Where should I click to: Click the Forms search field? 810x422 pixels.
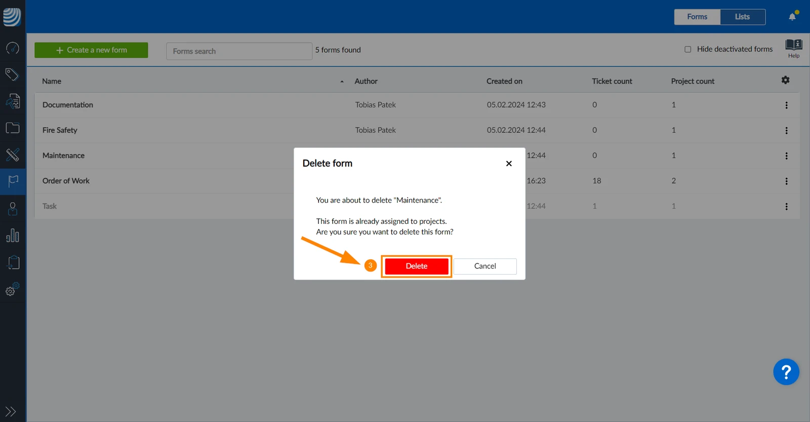coord(239,51)
